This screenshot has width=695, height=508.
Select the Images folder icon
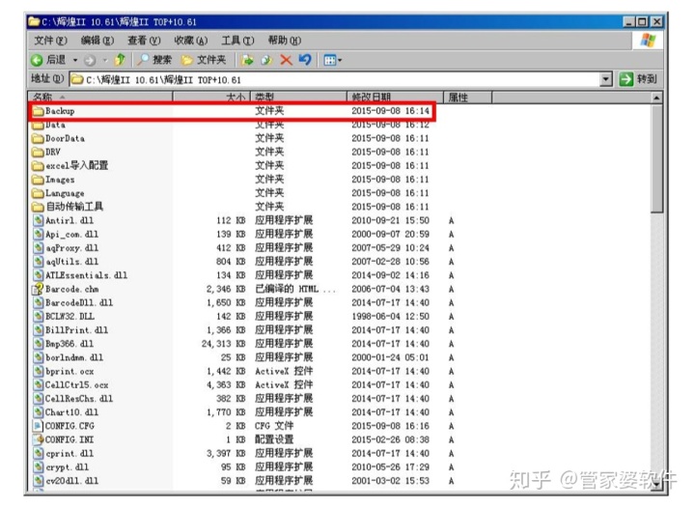tap(39, 180)
